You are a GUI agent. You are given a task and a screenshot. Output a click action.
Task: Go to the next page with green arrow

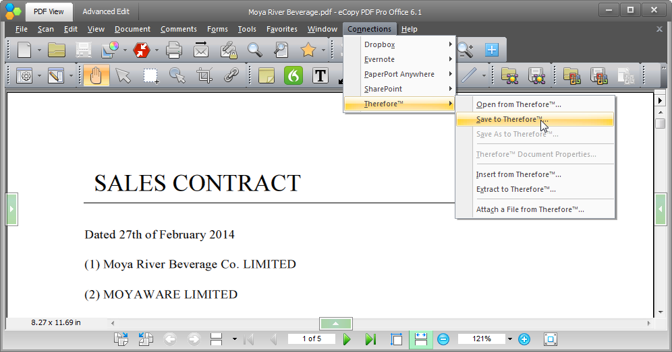347,339
